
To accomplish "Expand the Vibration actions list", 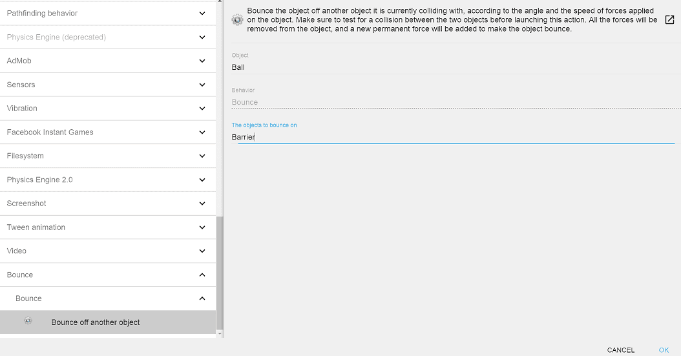I will pos(107,109).
